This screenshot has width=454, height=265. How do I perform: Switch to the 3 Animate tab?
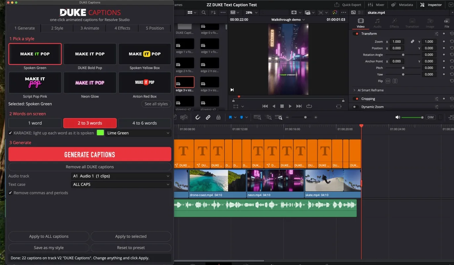point(90,28)
